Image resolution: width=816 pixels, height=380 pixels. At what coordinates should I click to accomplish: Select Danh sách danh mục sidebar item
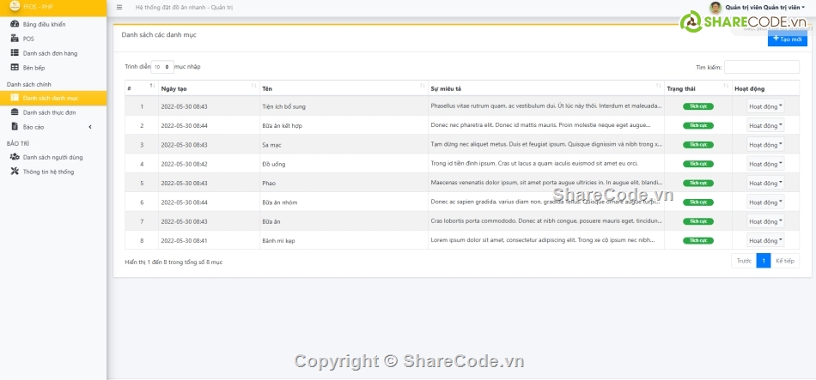(x=52, y=99)
